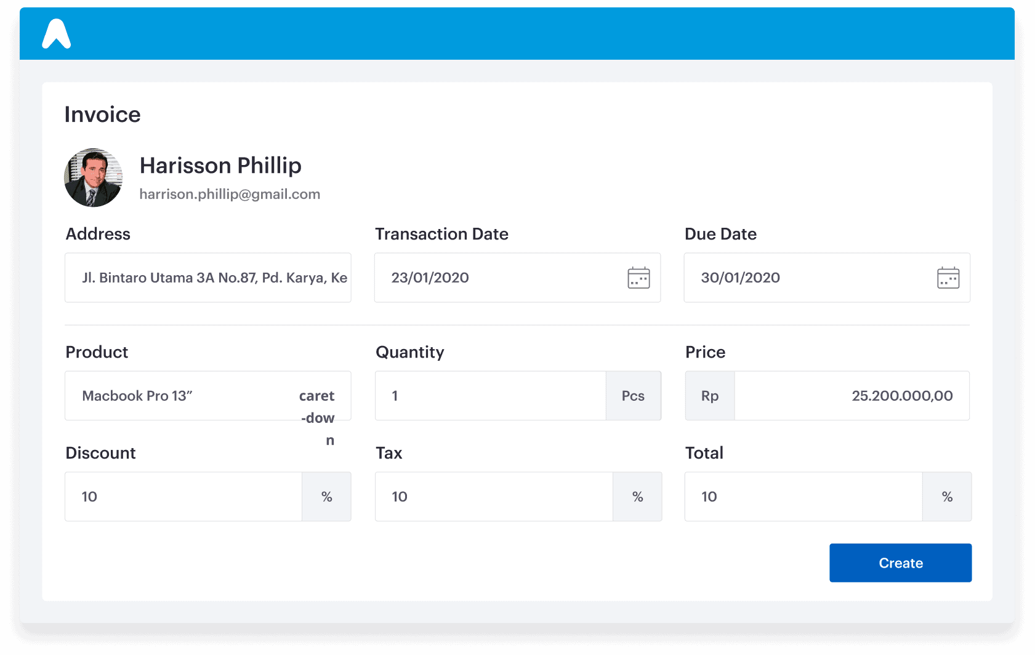Click the Pcs unit addon
Image resolution: width=1035 pixels, height=655 pixels.
(634, 396)
